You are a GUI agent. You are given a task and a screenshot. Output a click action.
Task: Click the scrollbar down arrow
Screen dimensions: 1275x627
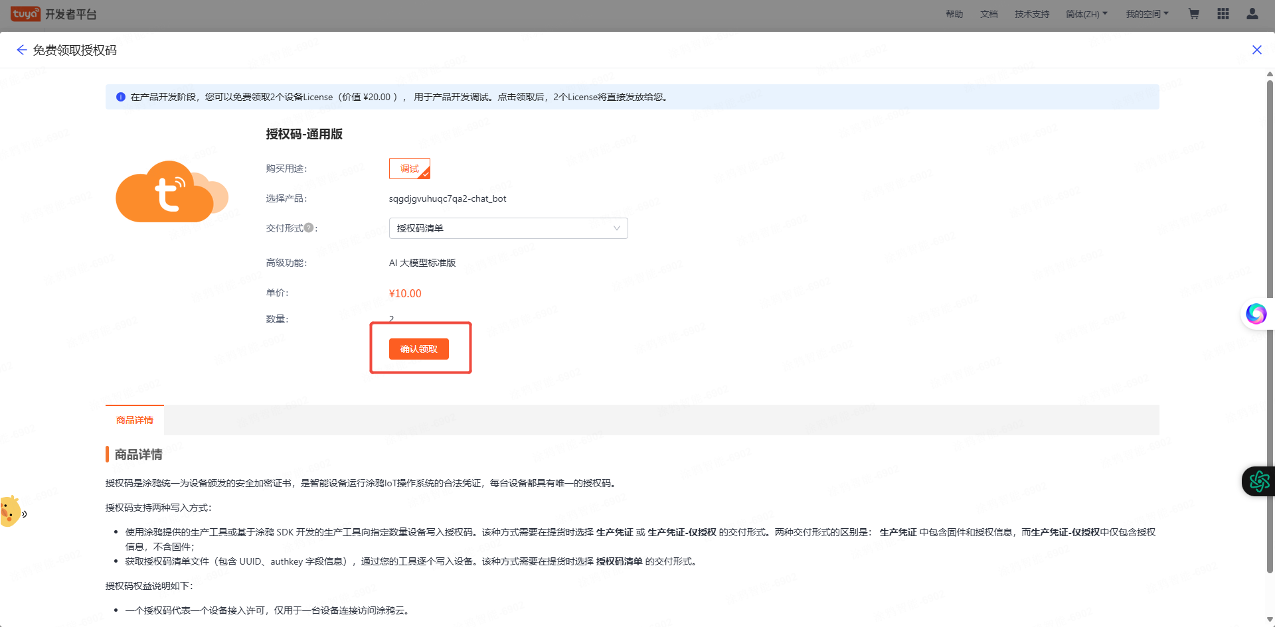click(x=1270, y=620)
